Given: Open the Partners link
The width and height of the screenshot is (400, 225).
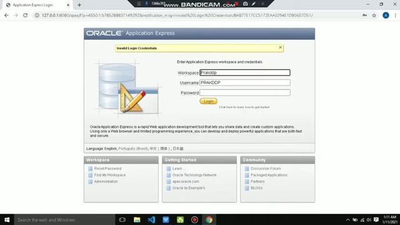Looking at the screenshot, I should [x=257, y=181].
